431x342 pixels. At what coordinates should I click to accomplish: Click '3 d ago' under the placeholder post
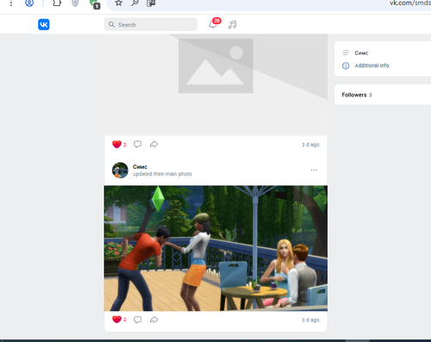coord(310,145)
